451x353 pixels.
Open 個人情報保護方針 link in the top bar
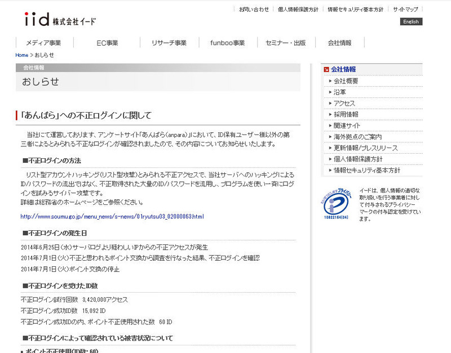[x=297, y=9]
